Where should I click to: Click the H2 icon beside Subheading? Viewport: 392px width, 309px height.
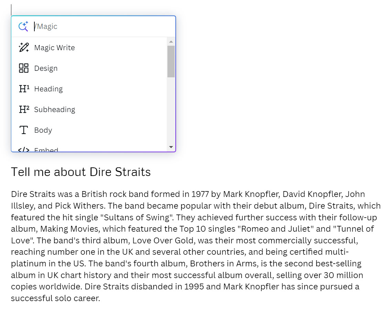click(x=24, y=109)
